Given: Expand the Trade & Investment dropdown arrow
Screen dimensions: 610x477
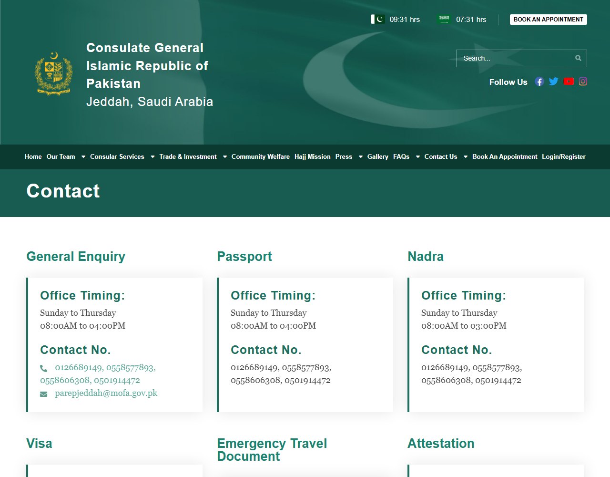Looking at the screenshot, I should pyautogui.click(x=225, y=157).
